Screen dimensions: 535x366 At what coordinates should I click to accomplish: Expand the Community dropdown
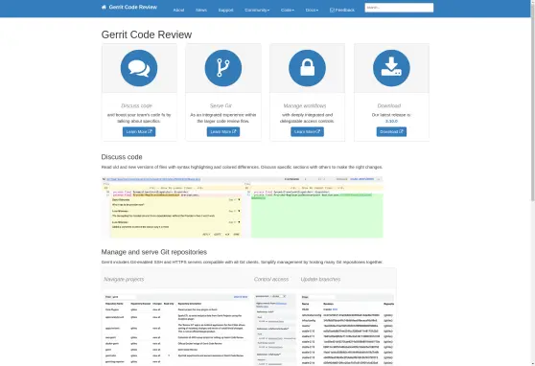pyautogui.click(x=257, y=10)
